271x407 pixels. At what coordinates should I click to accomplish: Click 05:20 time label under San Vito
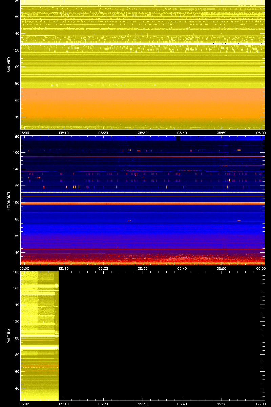[103, 133]
